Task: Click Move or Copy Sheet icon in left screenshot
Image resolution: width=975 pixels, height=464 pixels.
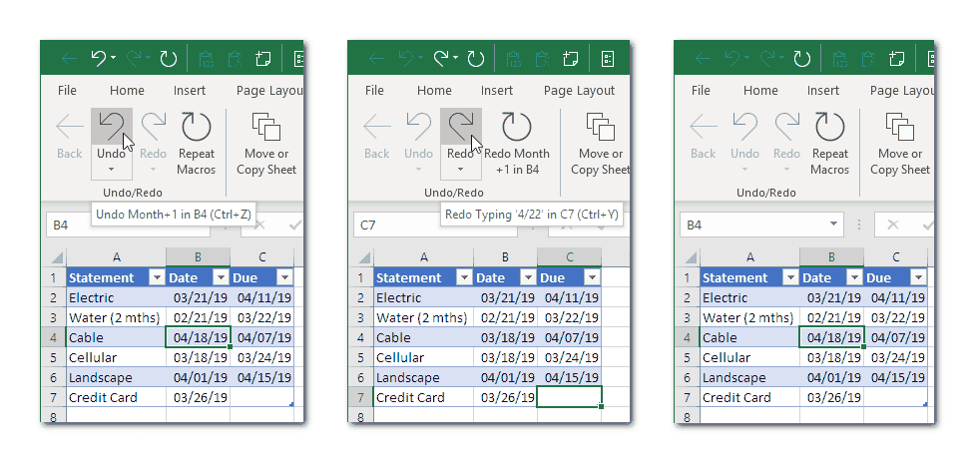Action: point(265,127)
